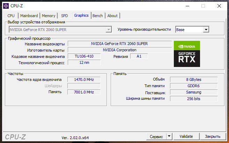Click the 256 bits bus width field
This screenshot has width=229, height=143.
[194, 99]
